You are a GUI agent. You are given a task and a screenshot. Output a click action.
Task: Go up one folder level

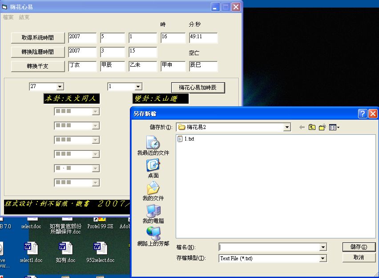coord(312,128)
